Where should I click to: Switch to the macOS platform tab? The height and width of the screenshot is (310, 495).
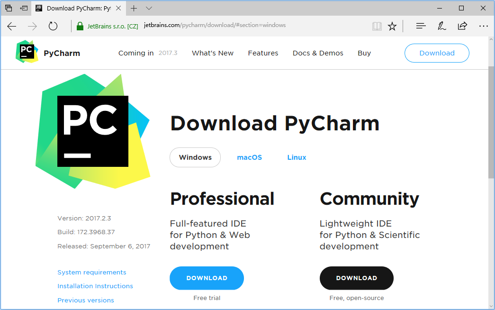tap(249, 157)
